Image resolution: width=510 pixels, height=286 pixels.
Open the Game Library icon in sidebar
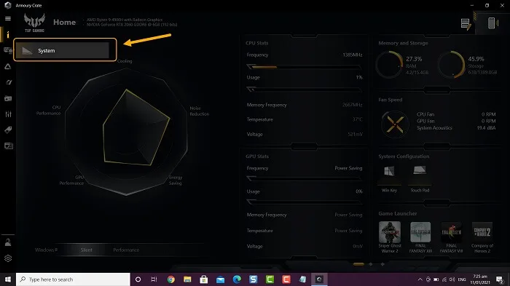8,98
